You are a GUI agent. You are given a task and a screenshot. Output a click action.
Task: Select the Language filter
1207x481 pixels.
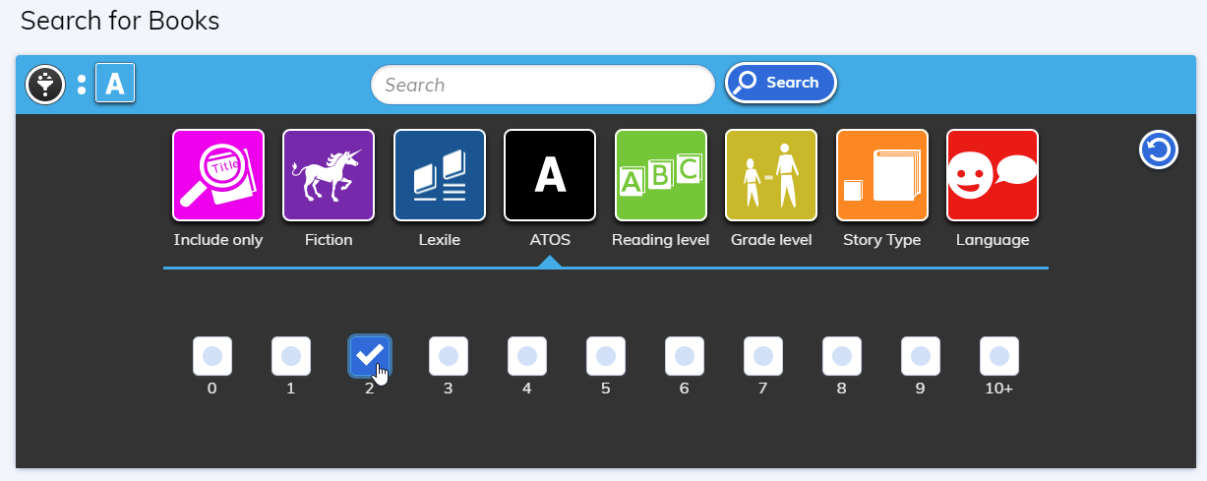pyautogui.click(x=993, y=175)
